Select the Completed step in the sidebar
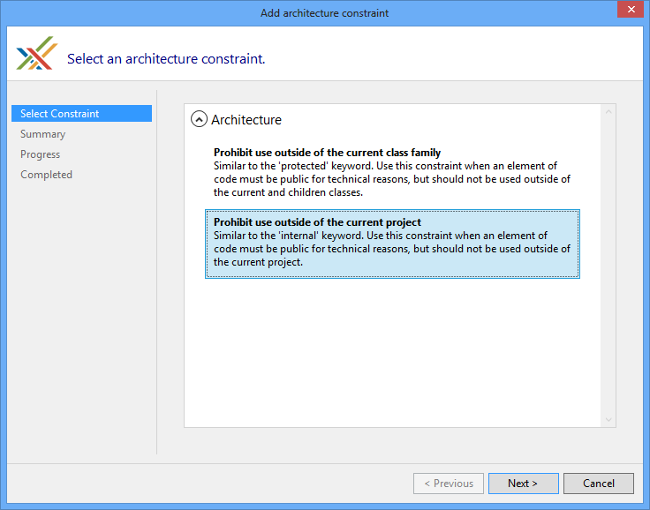The height and width of the screenshot is (510, 650). (47, 175)
